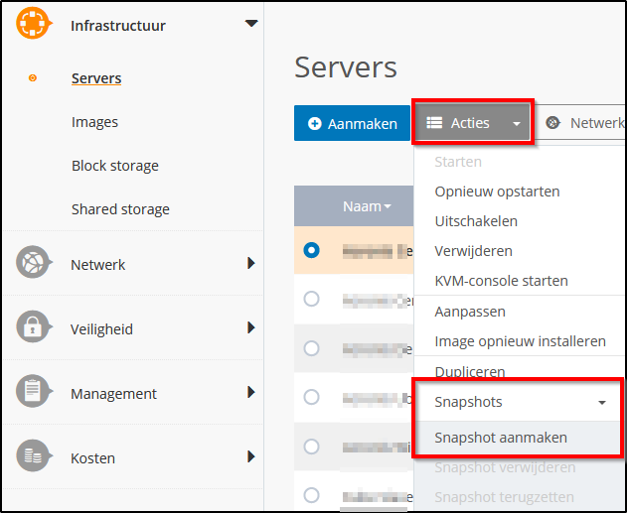
Task: Click the list icon on Acties button
Action: pyautogui.click(x=434, y=123)
